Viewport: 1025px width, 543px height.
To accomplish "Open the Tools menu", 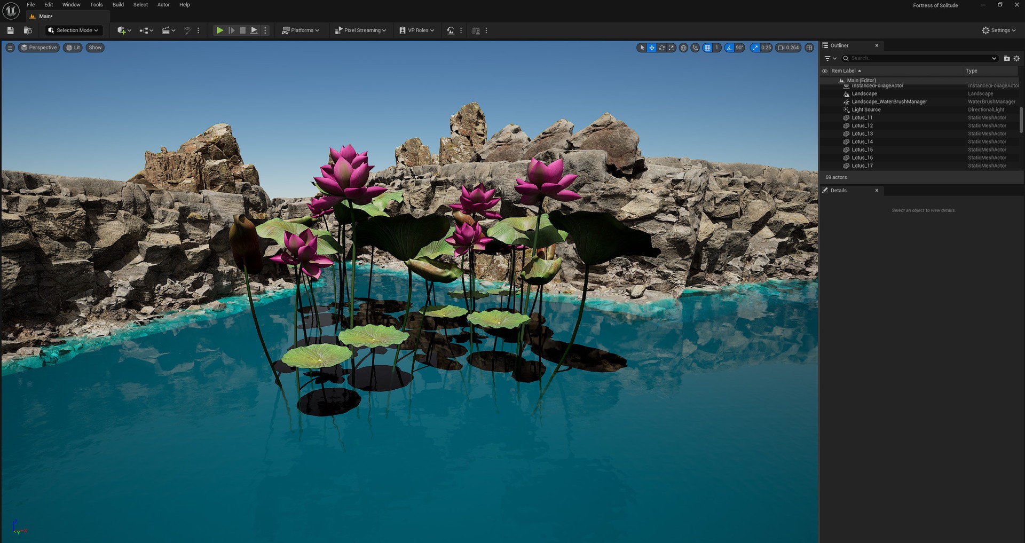I will coord(96,5).
